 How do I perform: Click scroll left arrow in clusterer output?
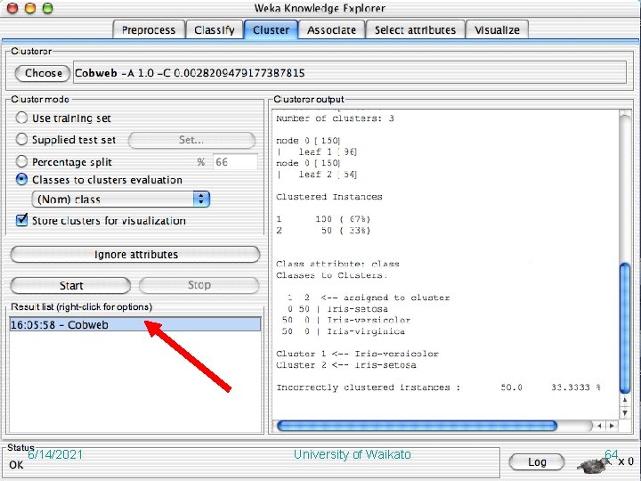(x=599, y=426)
